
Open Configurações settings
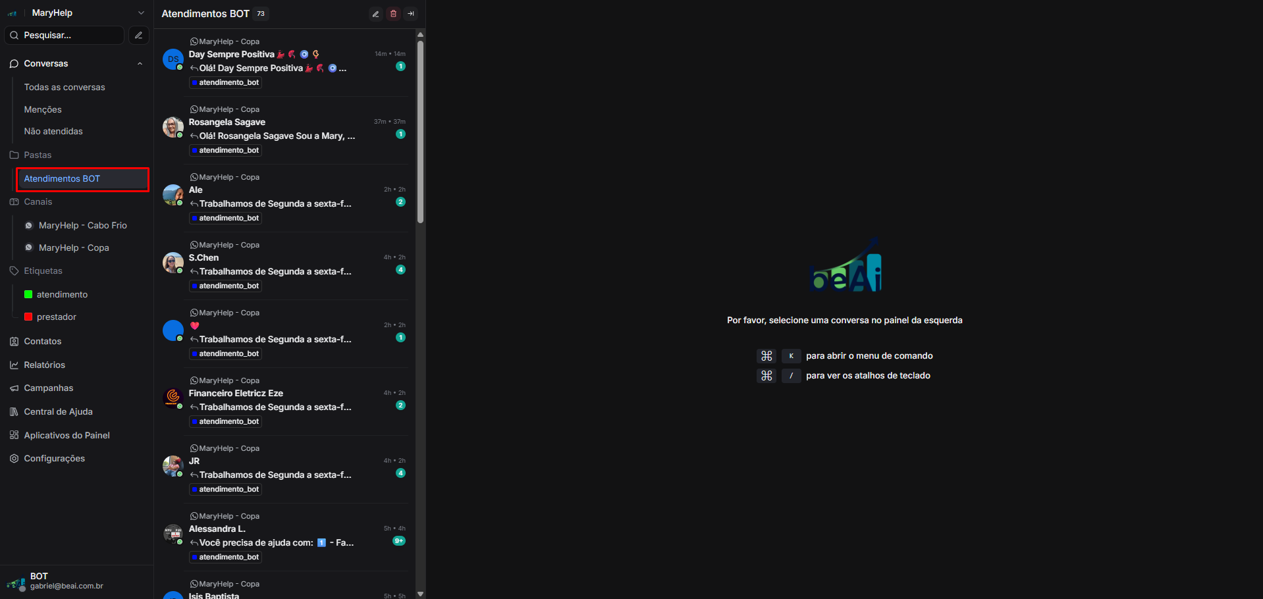[x=54, y=459]
